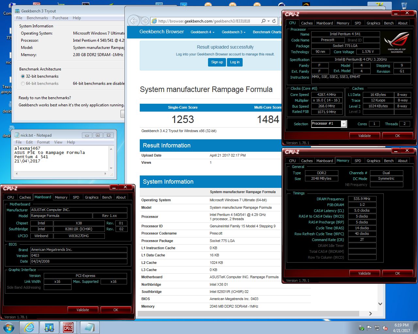Image resolution: width=418 pixels, height=334 pixels.
Task: Click the Core Voltage value 1.576 V
Action: [368, 52]
